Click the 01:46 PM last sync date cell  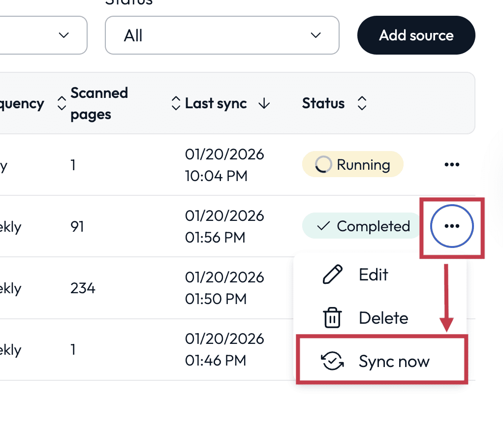point(224,350)
